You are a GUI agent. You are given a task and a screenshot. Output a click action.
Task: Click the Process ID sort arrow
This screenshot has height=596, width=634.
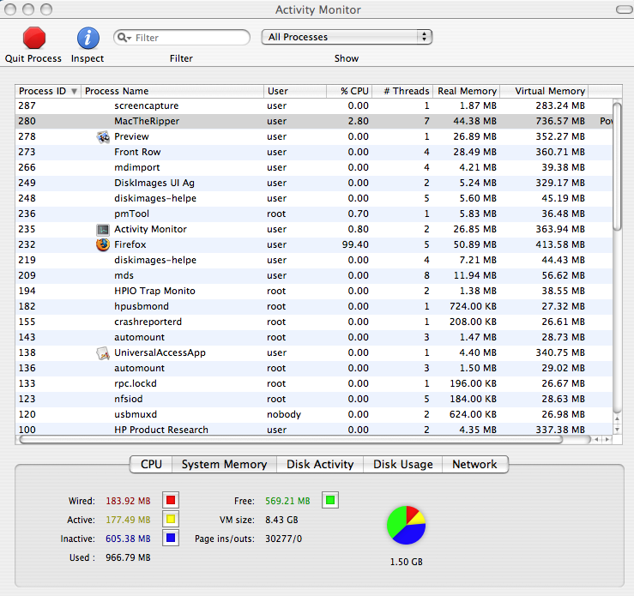click(x=74, y=91)
